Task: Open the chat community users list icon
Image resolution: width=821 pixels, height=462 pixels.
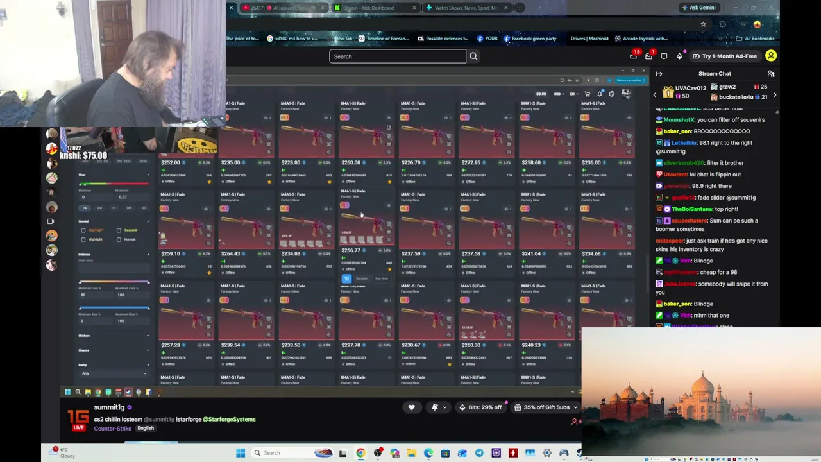Action: [x=771, y=74]
